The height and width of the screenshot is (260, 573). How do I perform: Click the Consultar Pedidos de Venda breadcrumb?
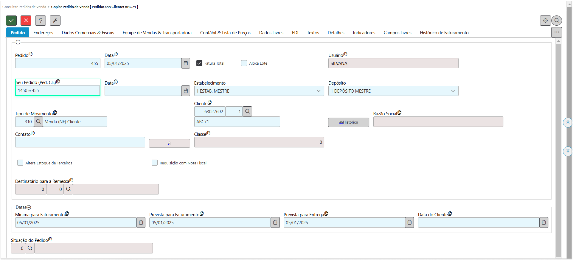(x=24, y=7)
